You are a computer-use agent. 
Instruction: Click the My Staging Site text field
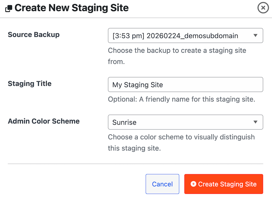point(185,85)
